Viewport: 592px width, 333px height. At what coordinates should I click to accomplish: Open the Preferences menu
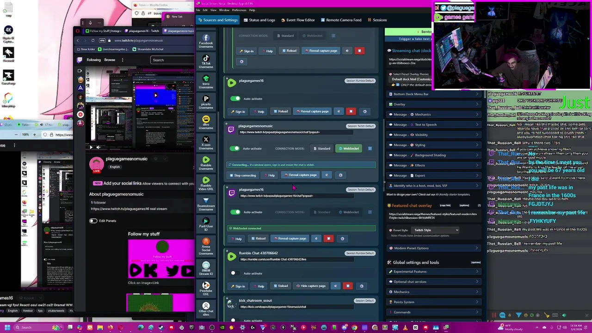click(239, 10)
